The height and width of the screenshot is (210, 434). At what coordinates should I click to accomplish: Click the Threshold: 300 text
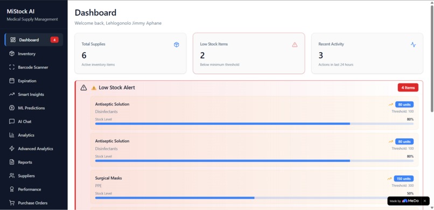pyautogui.click(x=402, y=185)
